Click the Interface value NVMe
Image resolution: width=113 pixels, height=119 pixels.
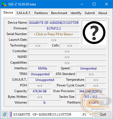[x=43, y=68]
